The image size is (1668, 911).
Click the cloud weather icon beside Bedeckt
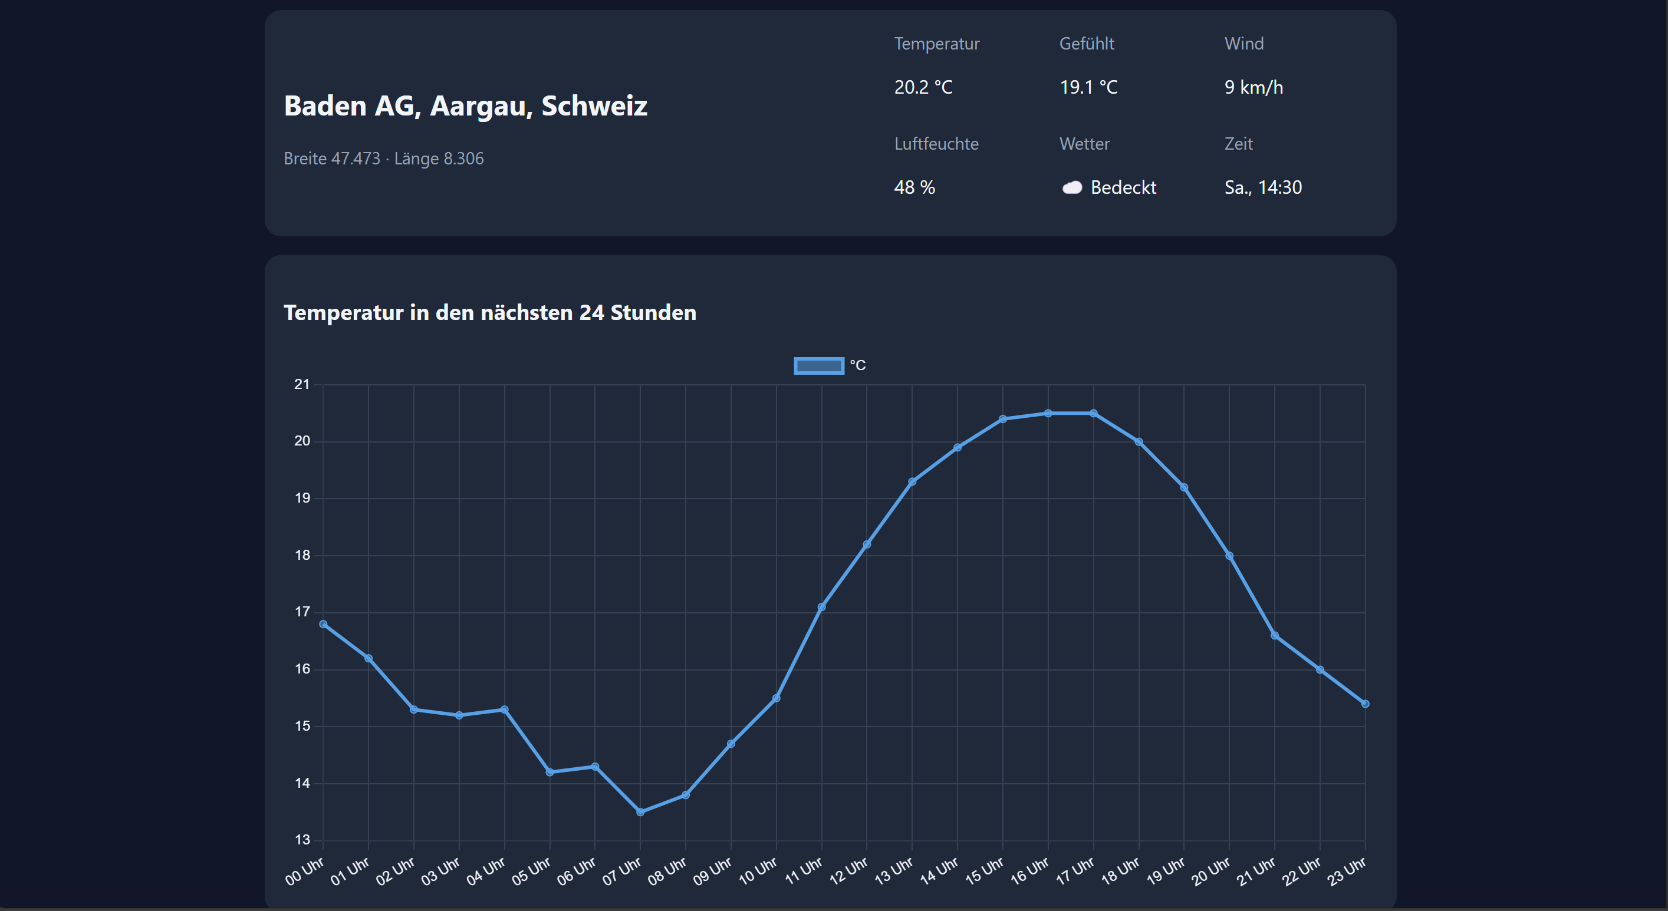pyautogui.click(x=1072, y=187)
